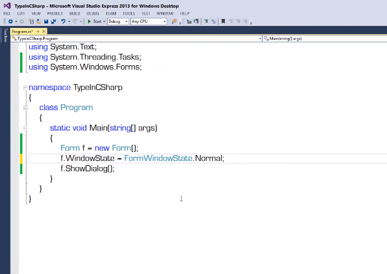Viewport: 387px width, 274px height.
Task: Click FormWindowState in the code editor
Action: [x=158, y=158]
